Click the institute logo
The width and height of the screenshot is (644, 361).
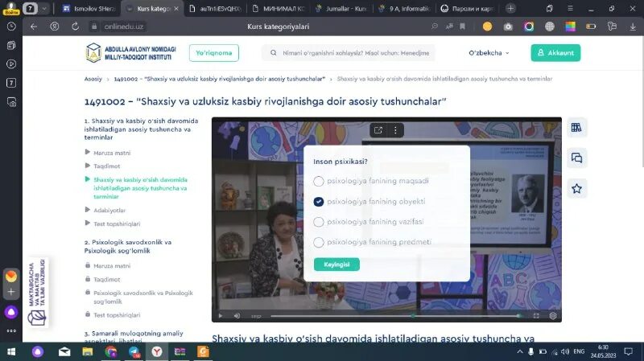click(130, 53)
